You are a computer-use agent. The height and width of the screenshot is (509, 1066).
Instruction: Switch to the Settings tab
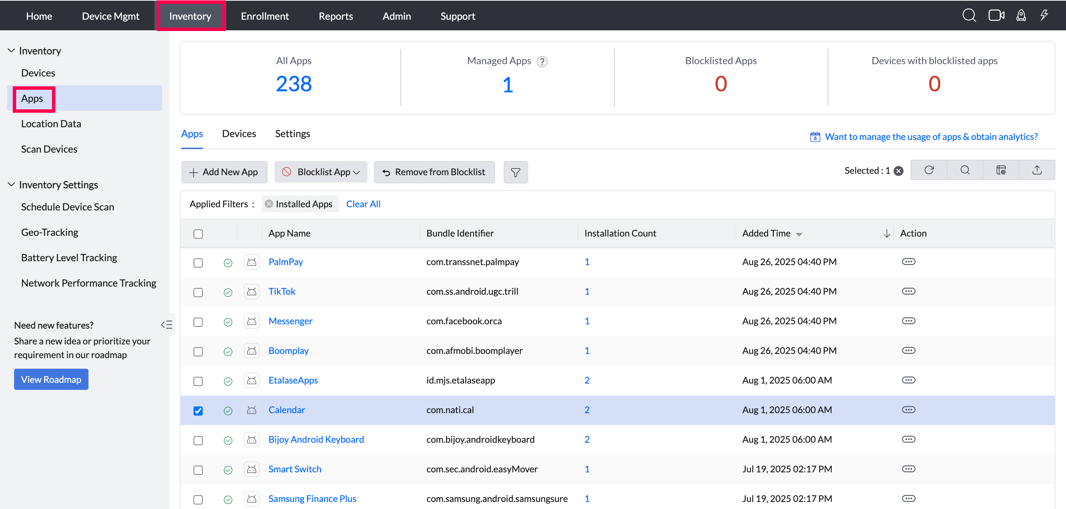pos(292,134)
